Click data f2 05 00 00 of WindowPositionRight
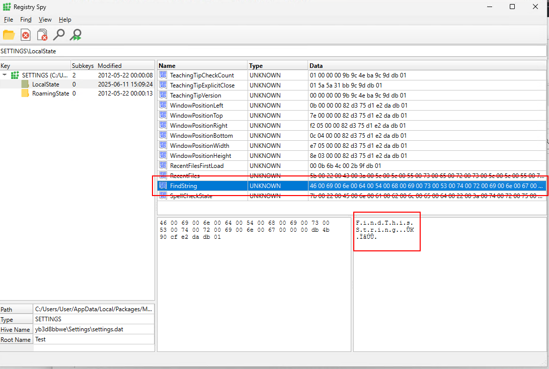The image size is (549, 369). pyautogui.click(x=358, y=126)
